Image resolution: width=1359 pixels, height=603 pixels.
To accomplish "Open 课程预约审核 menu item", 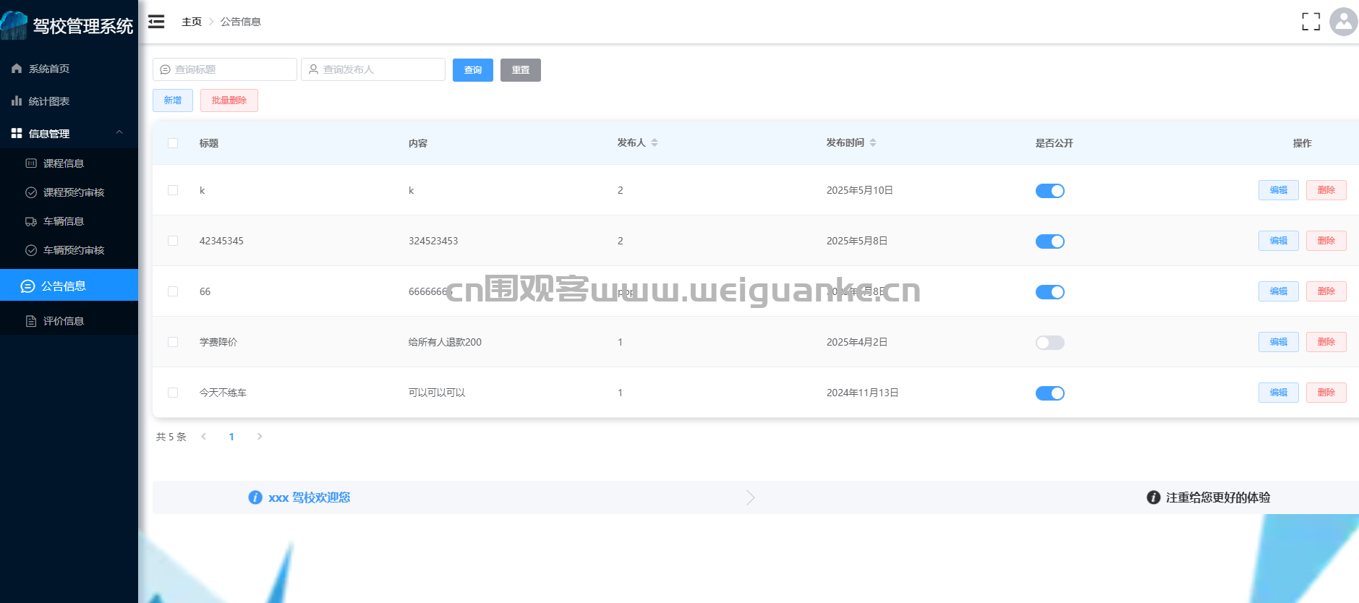I will [x=69, y=192].
